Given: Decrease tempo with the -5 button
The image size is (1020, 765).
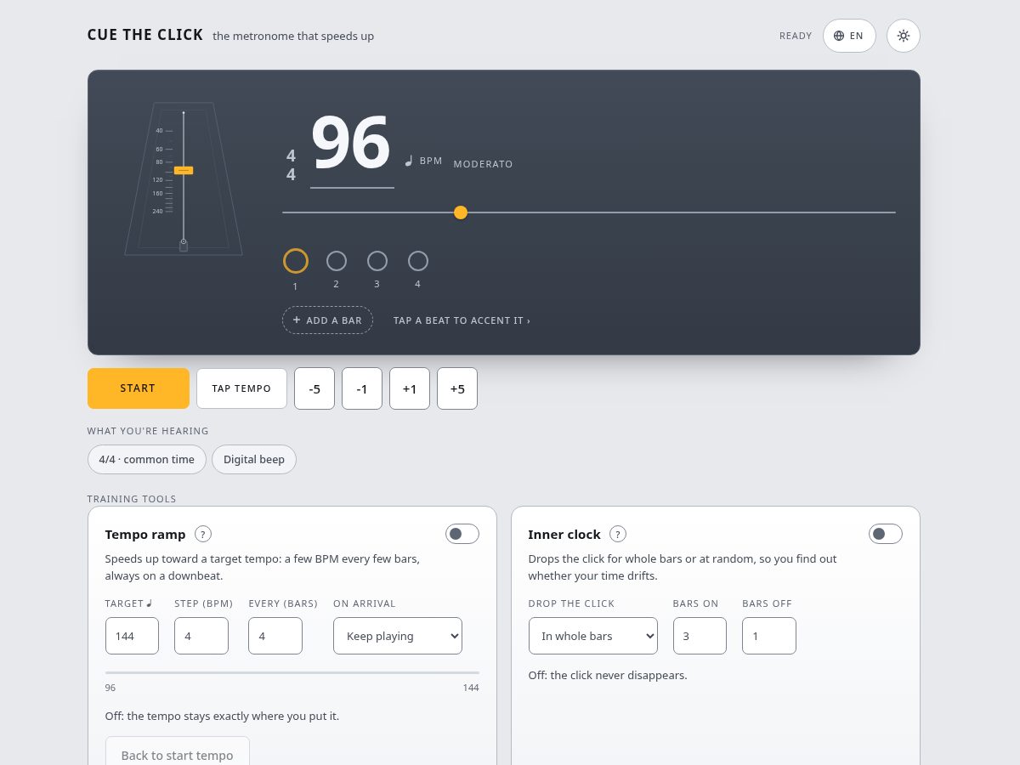Looking at the screenshot, I should click(314, 388).
